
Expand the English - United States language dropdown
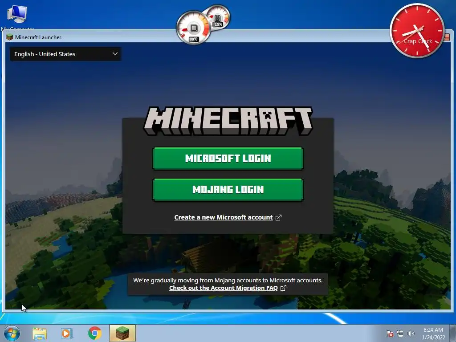click(65, 54)
